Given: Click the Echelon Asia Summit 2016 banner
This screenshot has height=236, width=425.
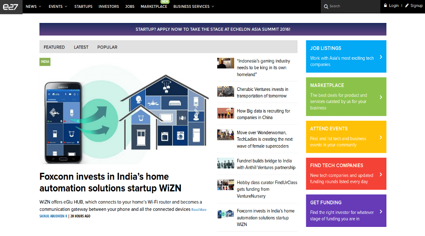Looking at the screenshot, I should pos(212,29).
